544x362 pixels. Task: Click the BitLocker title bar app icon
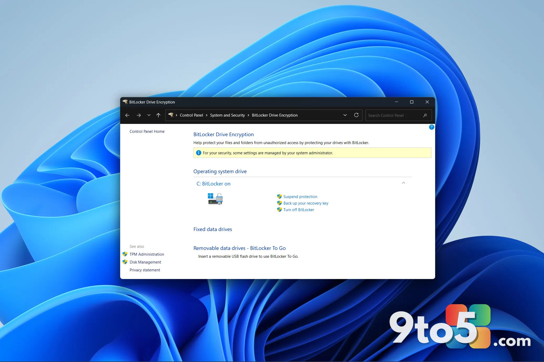(x=125, y=102)
